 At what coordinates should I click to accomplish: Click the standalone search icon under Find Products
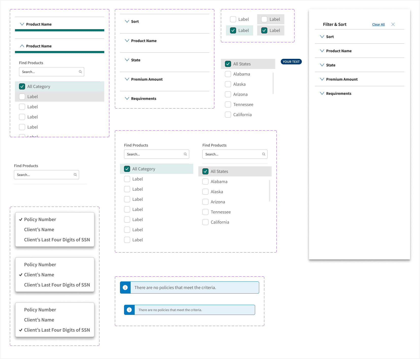(75, 175)
